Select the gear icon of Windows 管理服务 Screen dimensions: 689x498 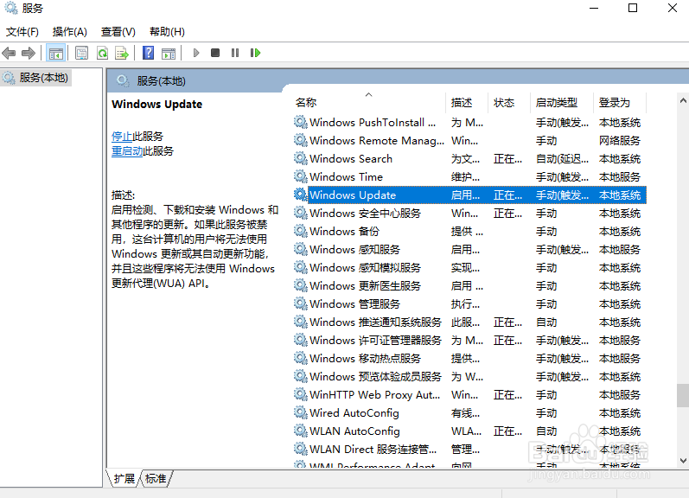coord(301,303)
